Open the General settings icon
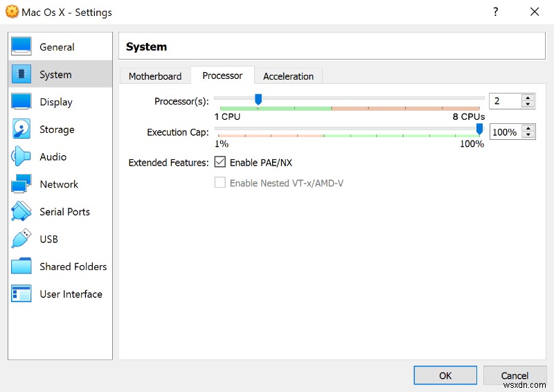Screen dimensions: 554x392 [21, 46]
